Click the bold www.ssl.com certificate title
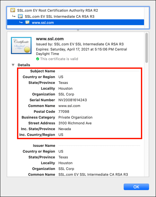The width and height of the screenshot is (156, 197). coord(50,39)
